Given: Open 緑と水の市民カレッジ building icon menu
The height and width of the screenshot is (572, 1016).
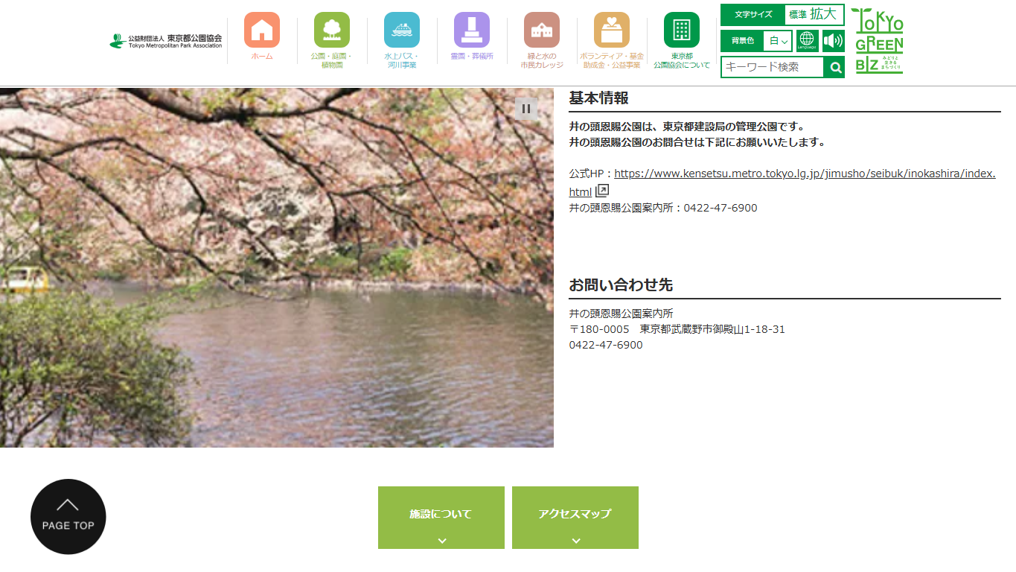Looking at the screenshot, I should pos(541,31).
